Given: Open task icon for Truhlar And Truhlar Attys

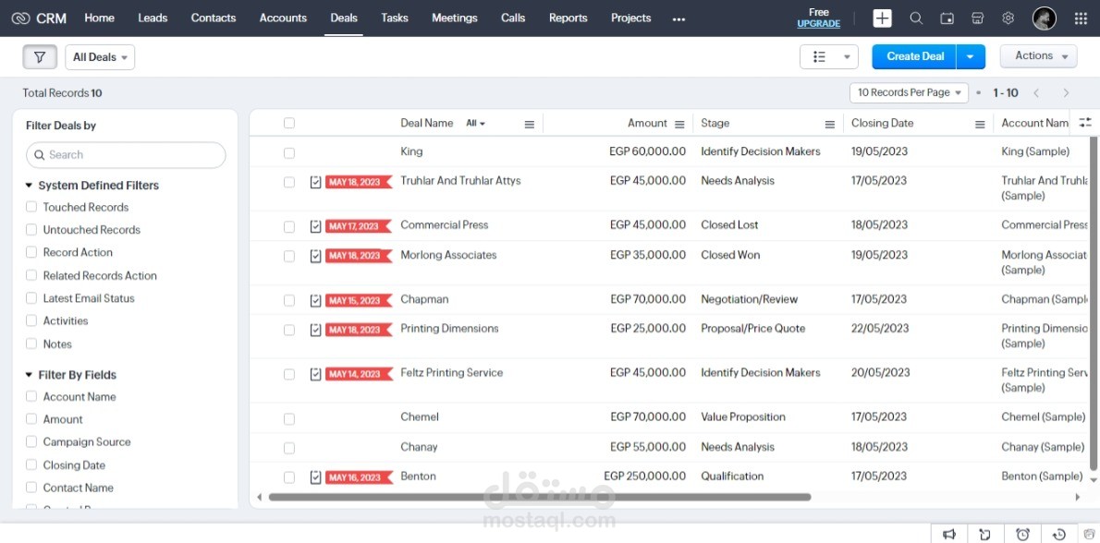Looking at the screenshot, I should pyautogui.click(x=316, y=182).
